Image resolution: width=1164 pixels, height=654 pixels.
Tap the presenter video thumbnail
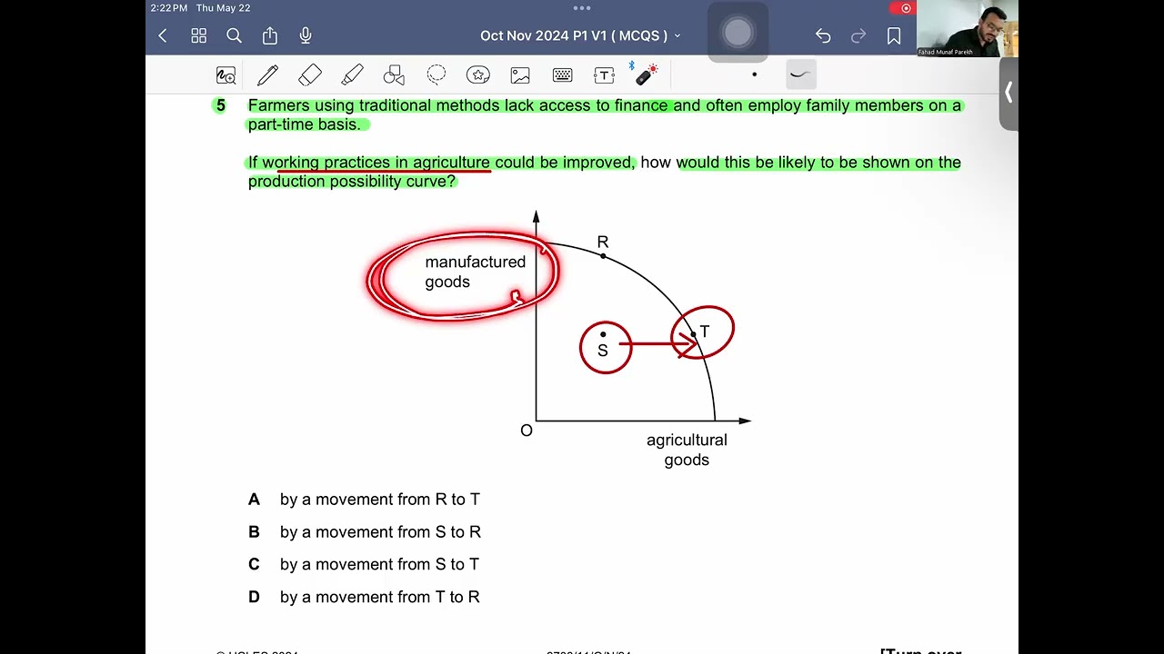[968, 28]
